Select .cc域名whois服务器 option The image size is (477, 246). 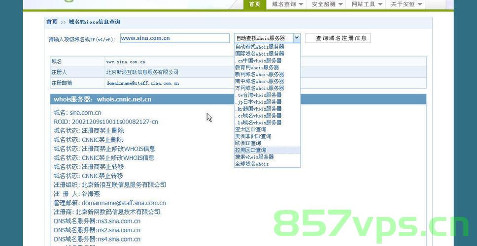[267, 116]
